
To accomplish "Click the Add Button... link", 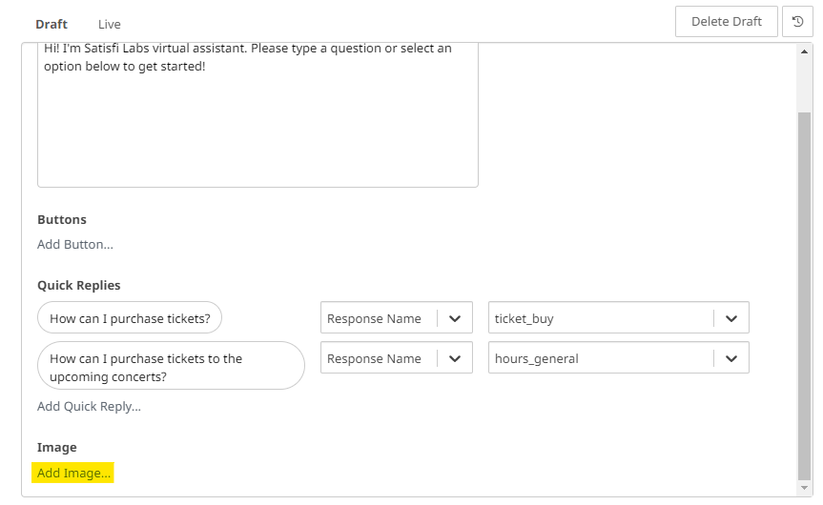I will point(75,245).
